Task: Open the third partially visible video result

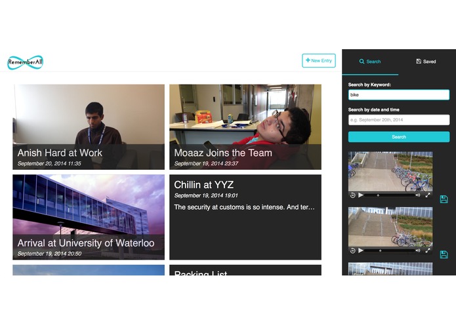Action: tap(390, 269)
